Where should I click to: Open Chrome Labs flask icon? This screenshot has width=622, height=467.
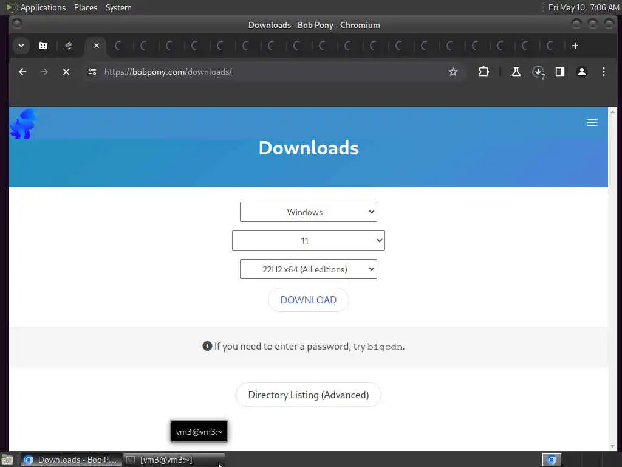(x=516, y=72)
